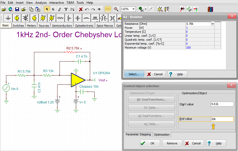This screenshot has width=238, height=151.
Task: Toggle the grid display button
Action: pos(108,9)
